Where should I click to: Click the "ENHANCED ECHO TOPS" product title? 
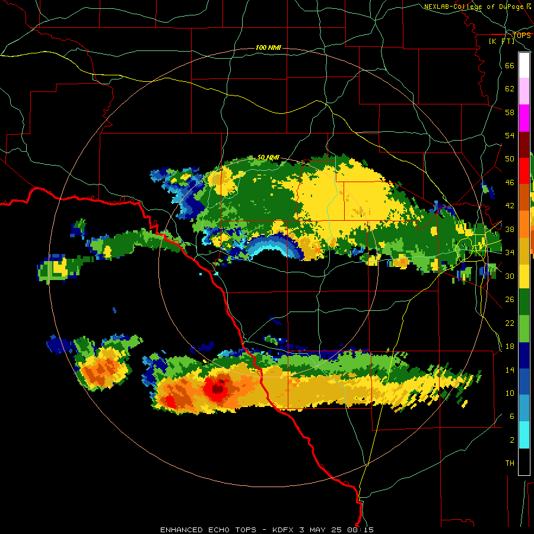pyautogui.click(x=208, y=530)
